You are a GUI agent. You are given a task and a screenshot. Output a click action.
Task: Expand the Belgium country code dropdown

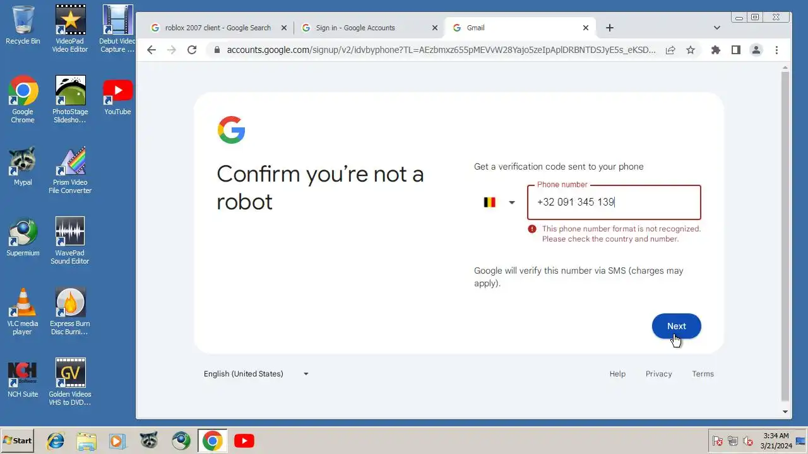[x=499, y=202]
